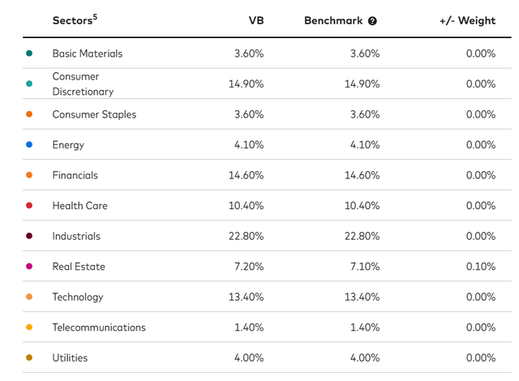Click the Real Estate pink dot
The height and width of the screenshot is (381, 519).
29,267
